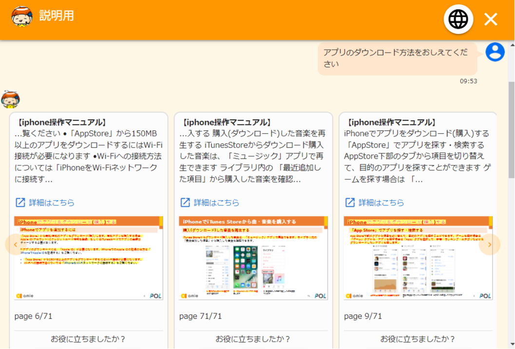This screenshot has width=515, height=349.
Task: Open 詳細はこちら link in the middle card
Action: pyautogui.click(x=216, y=202)
